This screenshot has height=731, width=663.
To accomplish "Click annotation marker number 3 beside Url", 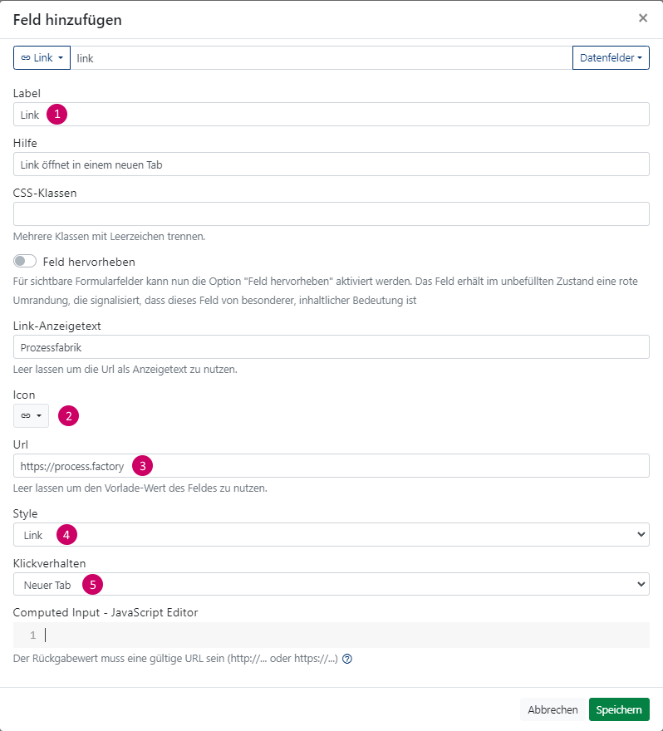I will click(x=142, y=466).
